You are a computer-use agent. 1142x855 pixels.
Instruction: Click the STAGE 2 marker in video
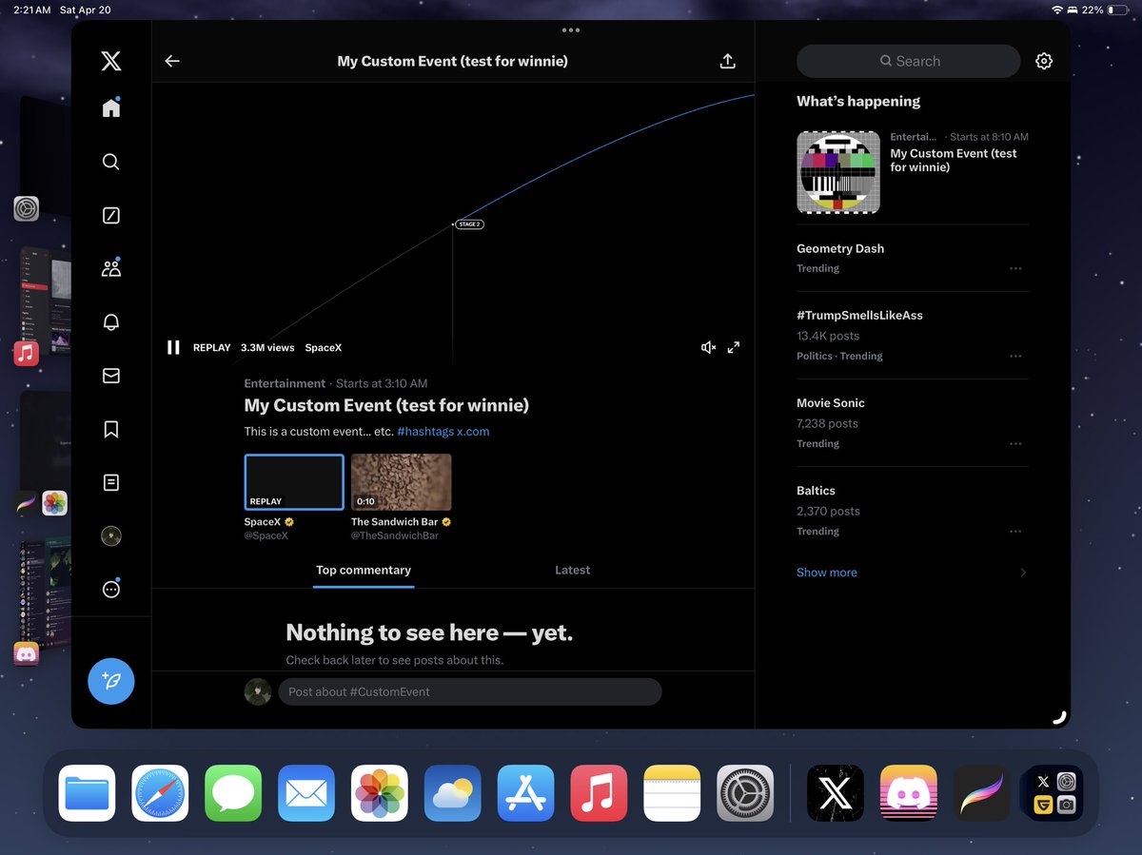[x=469, y=224]
